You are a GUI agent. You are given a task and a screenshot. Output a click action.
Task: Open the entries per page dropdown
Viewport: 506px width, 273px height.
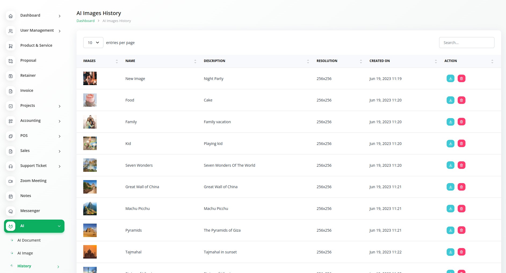93,43
